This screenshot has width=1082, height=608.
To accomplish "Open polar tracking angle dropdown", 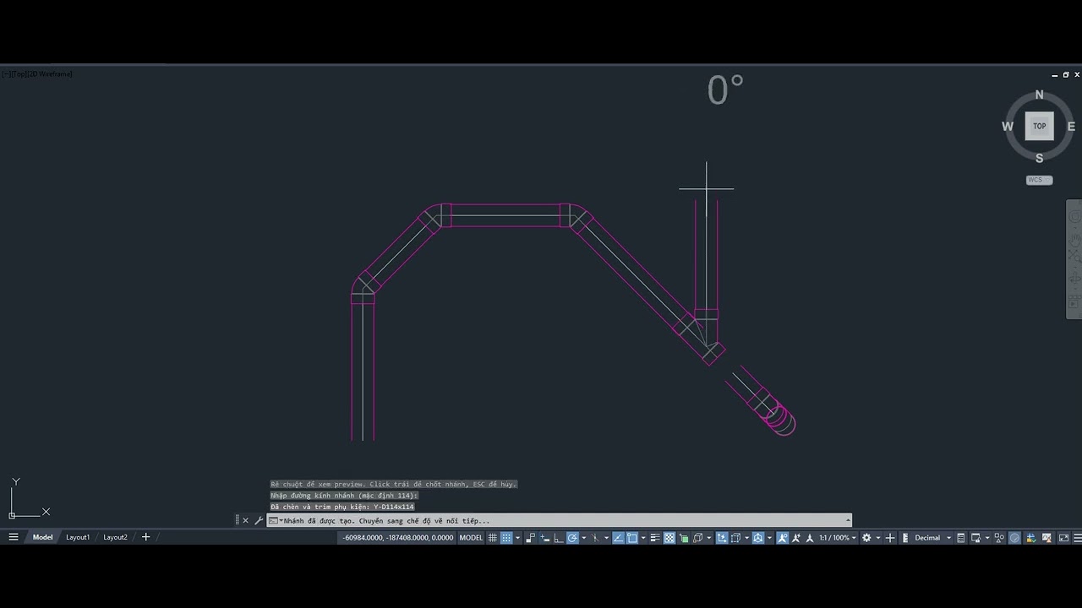I will 583,537.
